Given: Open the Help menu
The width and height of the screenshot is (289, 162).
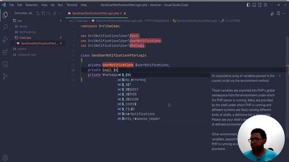Looking at the screenshot, I should (84, 5).
